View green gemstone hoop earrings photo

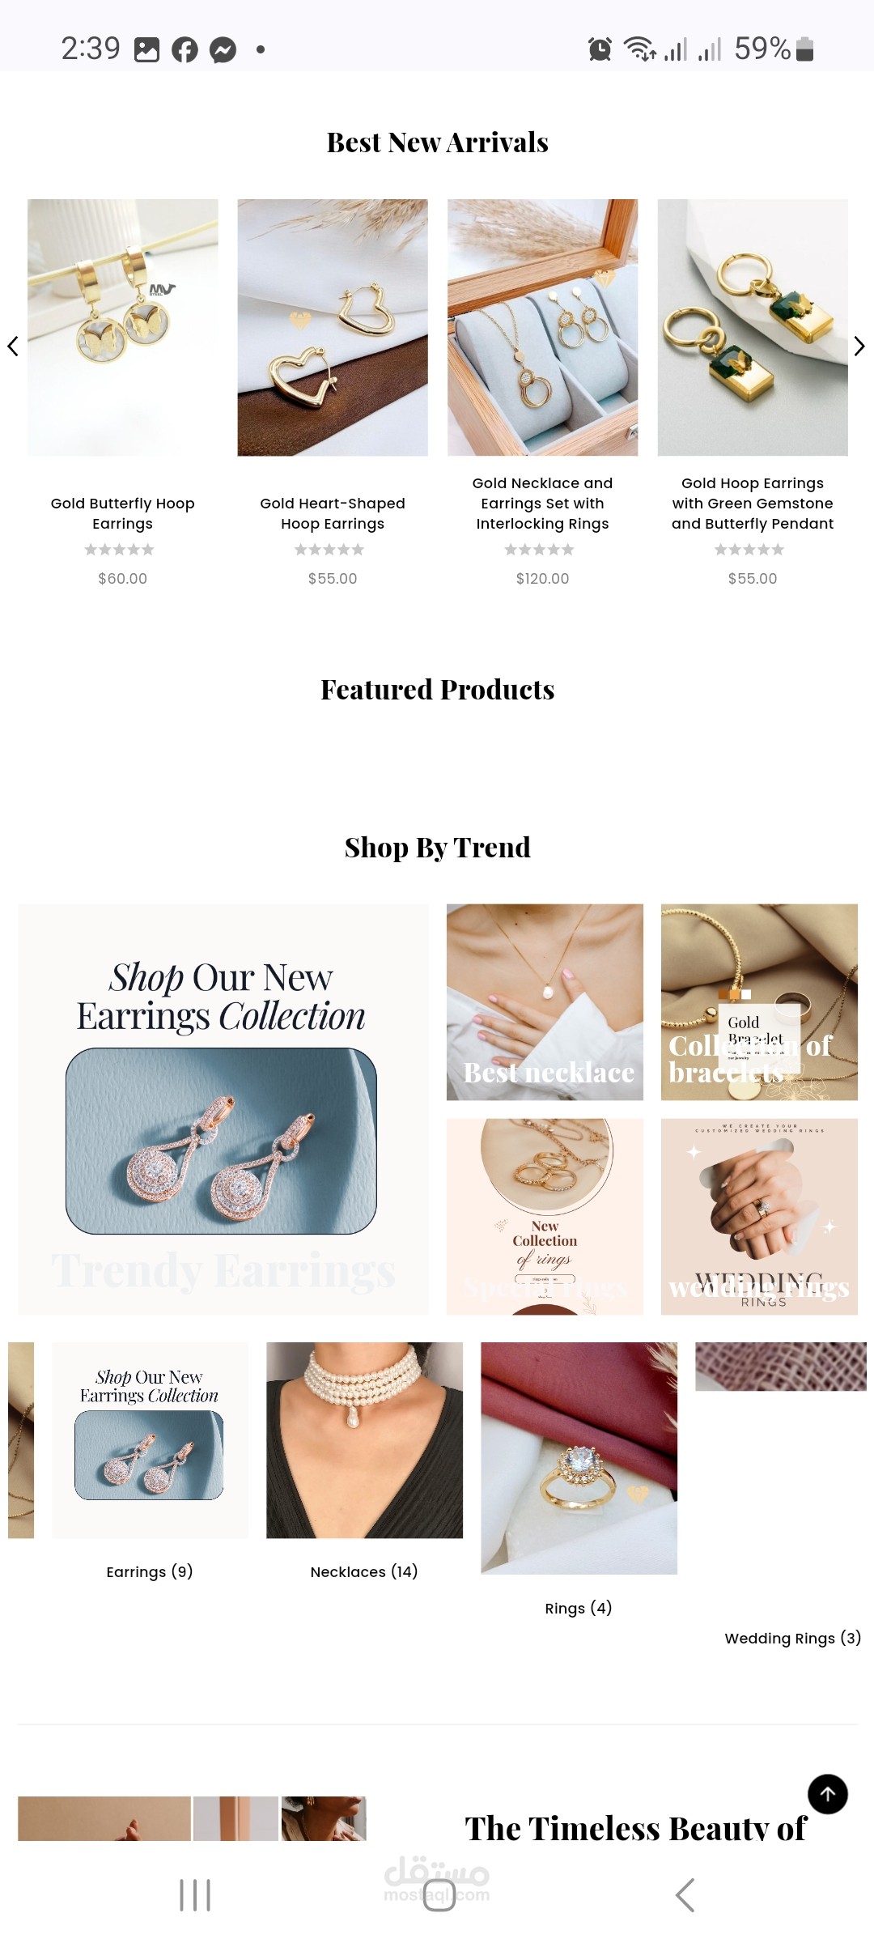tap(753, 328)
